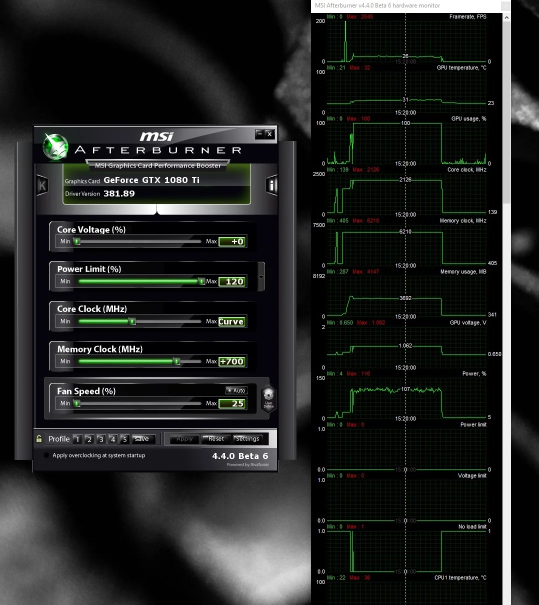The height and width of the screenshot is (605, 539).
Task: Click the Fan Speed slider handle
Action: [77, 403]
